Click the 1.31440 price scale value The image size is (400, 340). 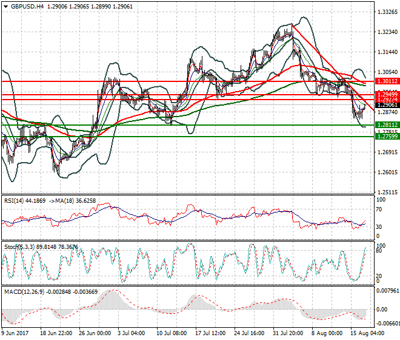(387, 52)
